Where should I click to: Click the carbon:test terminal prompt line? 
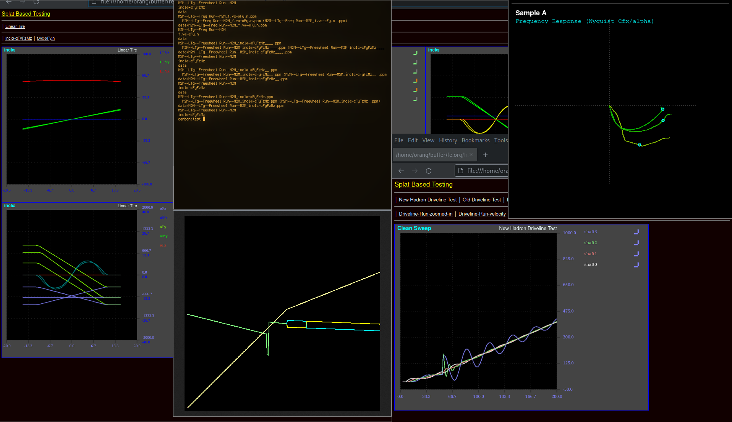coord(191,119)
